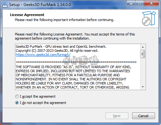The width and height of the screenshot is (161, 125).
Task: Click the box-and-disc installer graphic
Action: 149,18
